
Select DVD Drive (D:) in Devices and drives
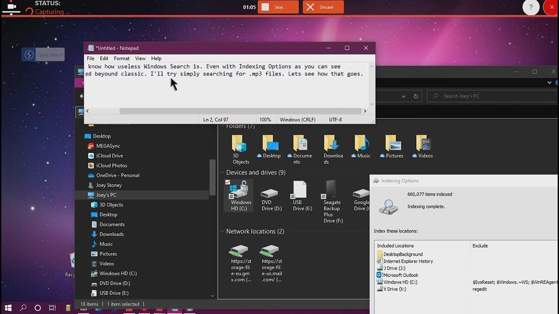(271, 196)
